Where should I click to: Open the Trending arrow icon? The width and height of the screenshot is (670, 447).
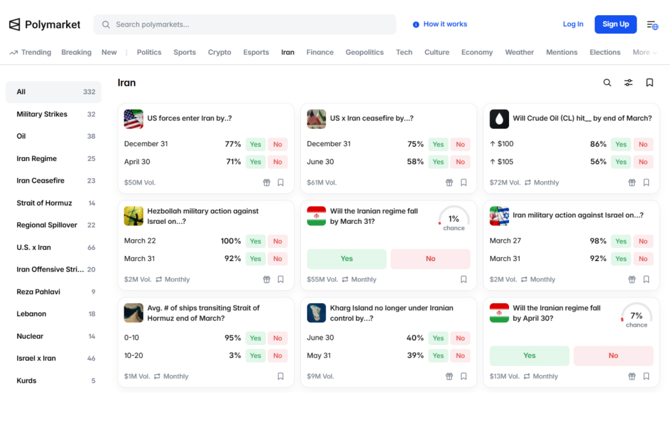click(14, 52)
